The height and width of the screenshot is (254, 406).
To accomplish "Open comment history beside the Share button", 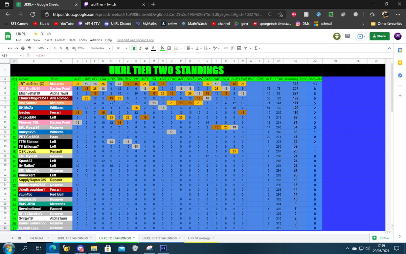I will tap(347, 36).
